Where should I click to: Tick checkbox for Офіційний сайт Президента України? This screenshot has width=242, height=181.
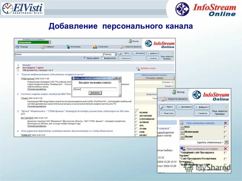[225, 153]
